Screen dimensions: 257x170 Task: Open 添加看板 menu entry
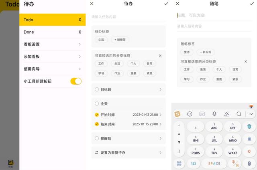pos(53,57)
